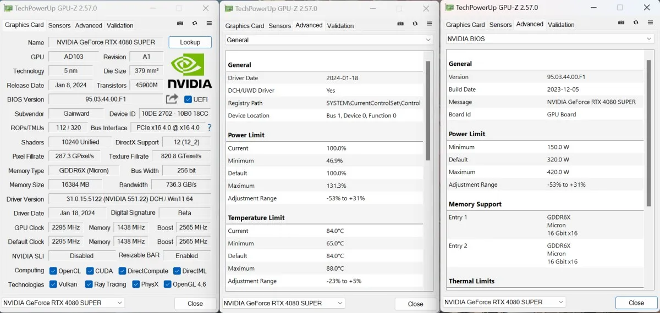The width and height of the screenshot is (660, 313).
Task: Toggle the Vulkan checkbox
Action: click(x=53, y=284)
